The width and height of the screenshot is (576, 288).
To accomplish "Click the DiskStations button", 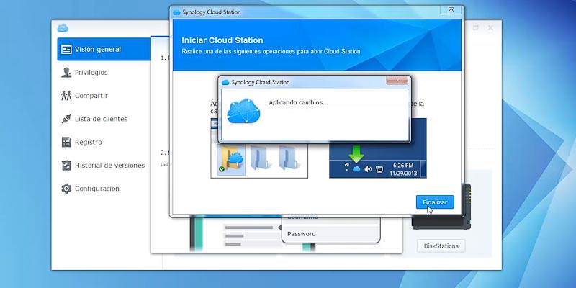I will (441, 246).
